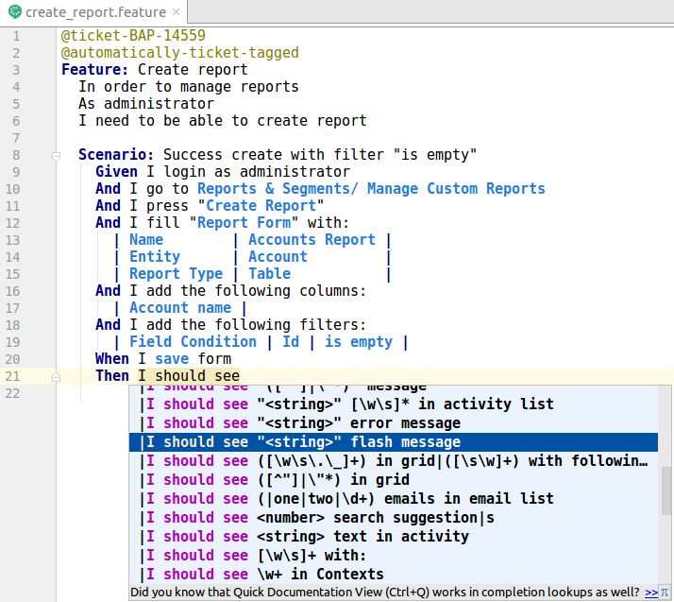The height and width of the screenshot is (602, 674).
Task: Click the @ticket-BAP-14559 tag on line 1
Action: point(133,36)
